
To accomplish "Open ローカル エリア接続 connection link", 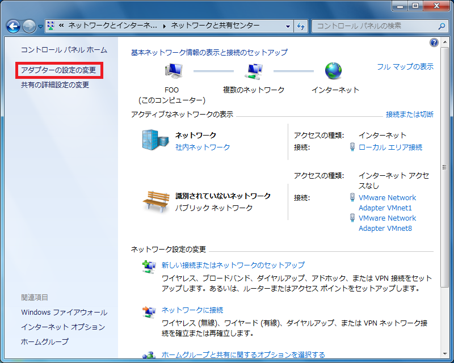I will coord(390,147).
